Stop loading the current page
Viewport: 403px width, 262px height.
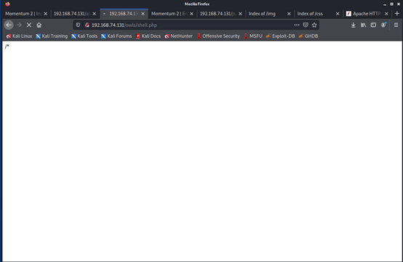point(29,25)
